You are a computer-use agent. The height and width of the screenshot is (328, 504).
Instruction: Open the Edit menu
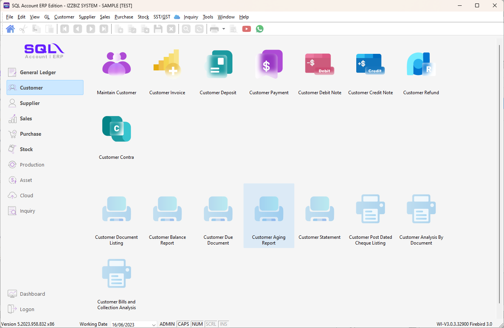pyautogui.click(x=22, y=17)
